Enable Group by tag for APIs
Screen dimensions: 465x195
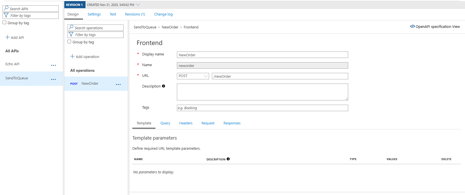pos(5,23)
